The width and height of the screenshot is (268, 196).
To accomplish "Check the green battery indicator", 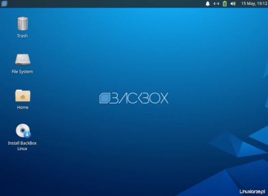I will [x=225, y=3].
